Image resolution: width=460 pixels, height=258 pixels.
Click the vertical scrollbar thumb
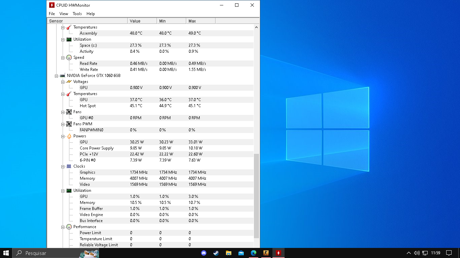pyautogui.click(x=256, y=196)
